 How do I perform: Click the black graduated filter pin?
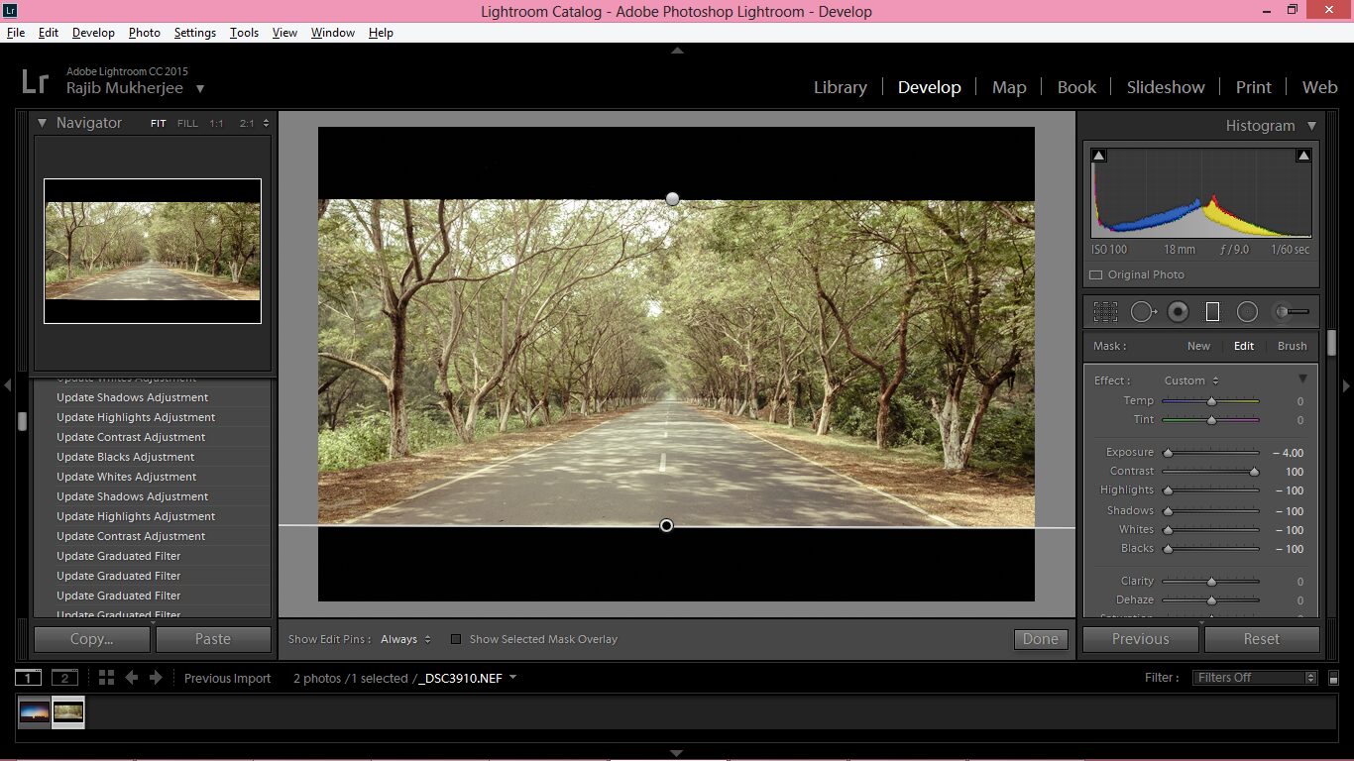pyautogui.click(x=666, y=525)
